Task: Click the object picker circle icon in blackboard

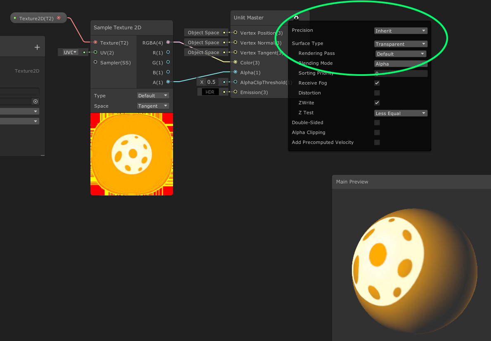Action: click(x=36, y=101)
